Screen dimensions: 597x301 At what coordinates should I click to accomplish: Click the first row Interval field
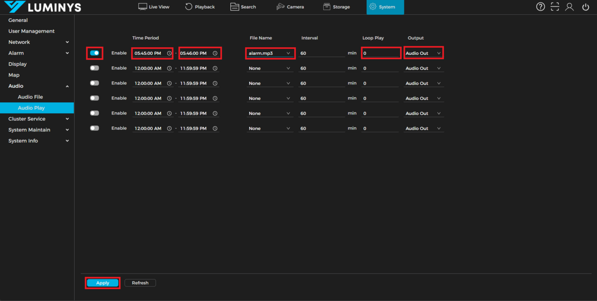[321, 53]
